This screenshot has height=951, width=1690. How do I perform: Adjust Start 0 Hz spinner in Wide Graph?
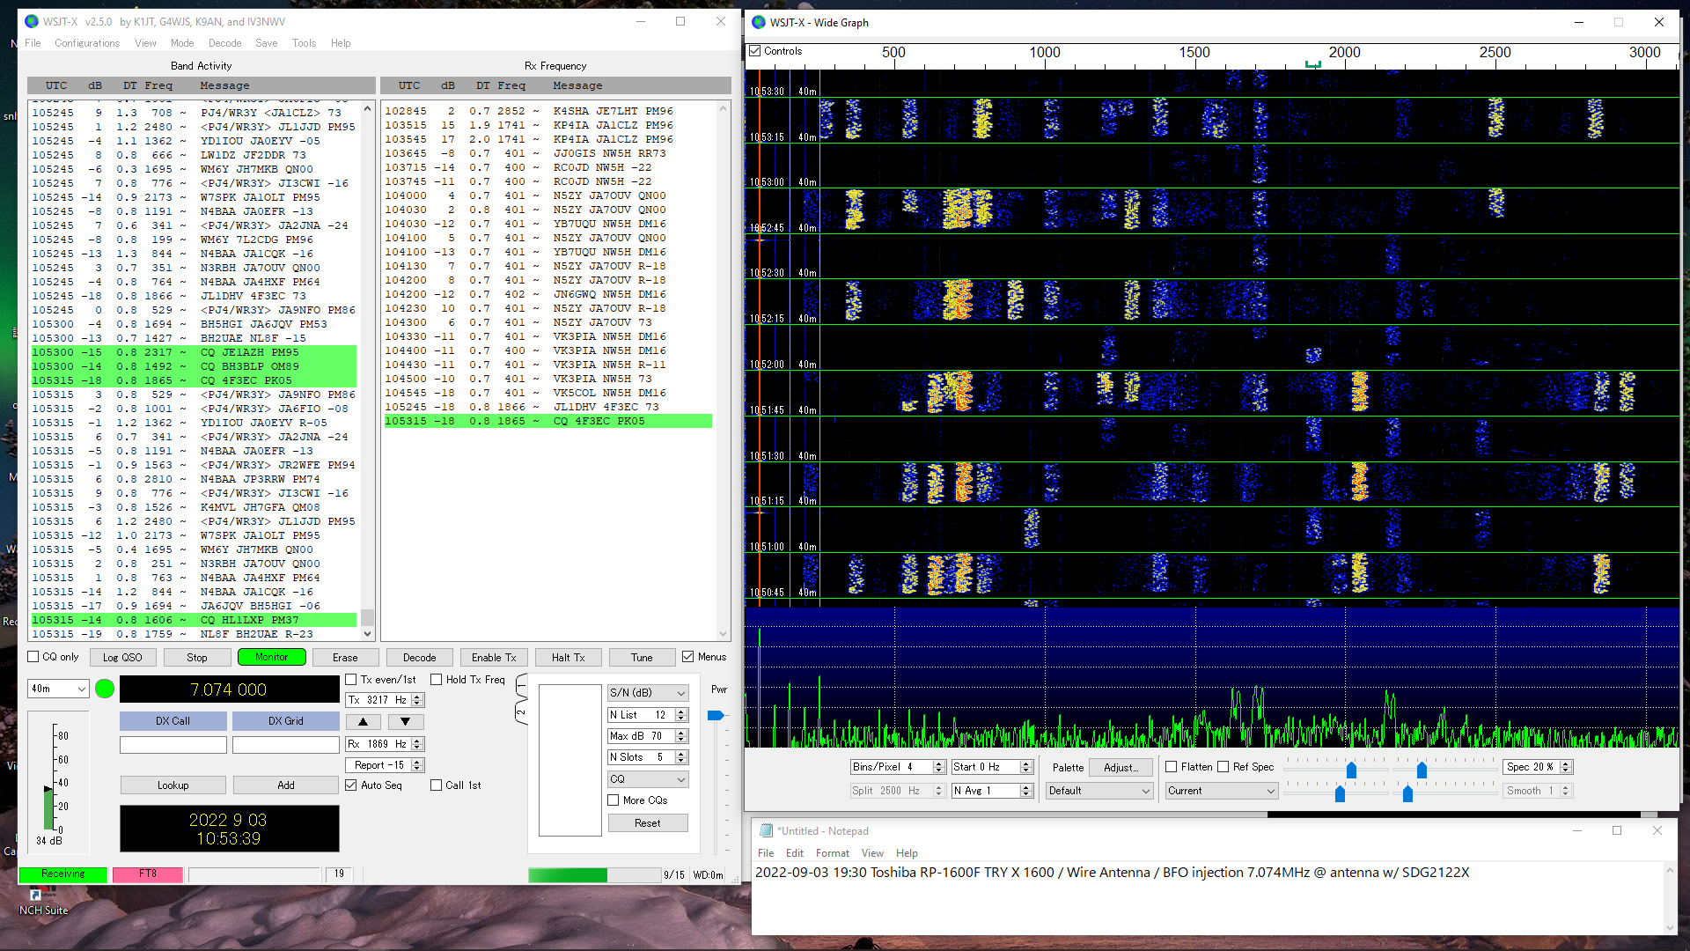tap(1026, 767)
